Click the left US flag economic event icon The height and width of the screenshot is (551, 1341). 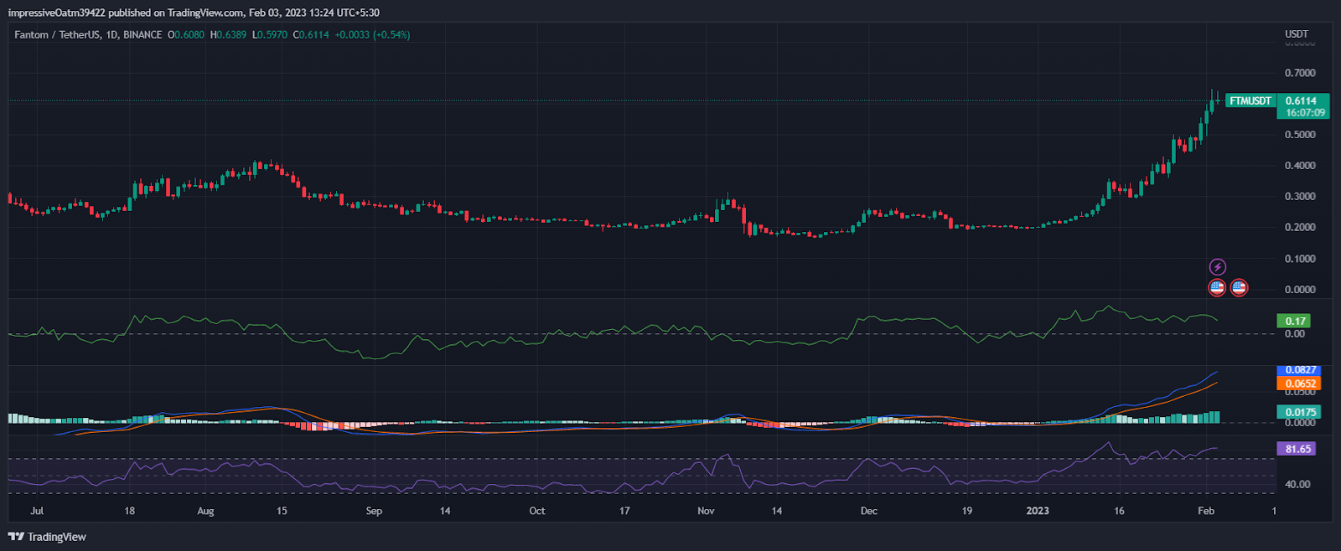1217,288
